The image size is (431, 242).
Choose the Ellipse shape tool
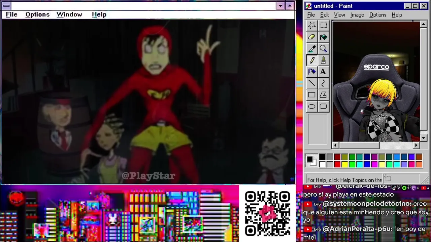pos(312,107)
